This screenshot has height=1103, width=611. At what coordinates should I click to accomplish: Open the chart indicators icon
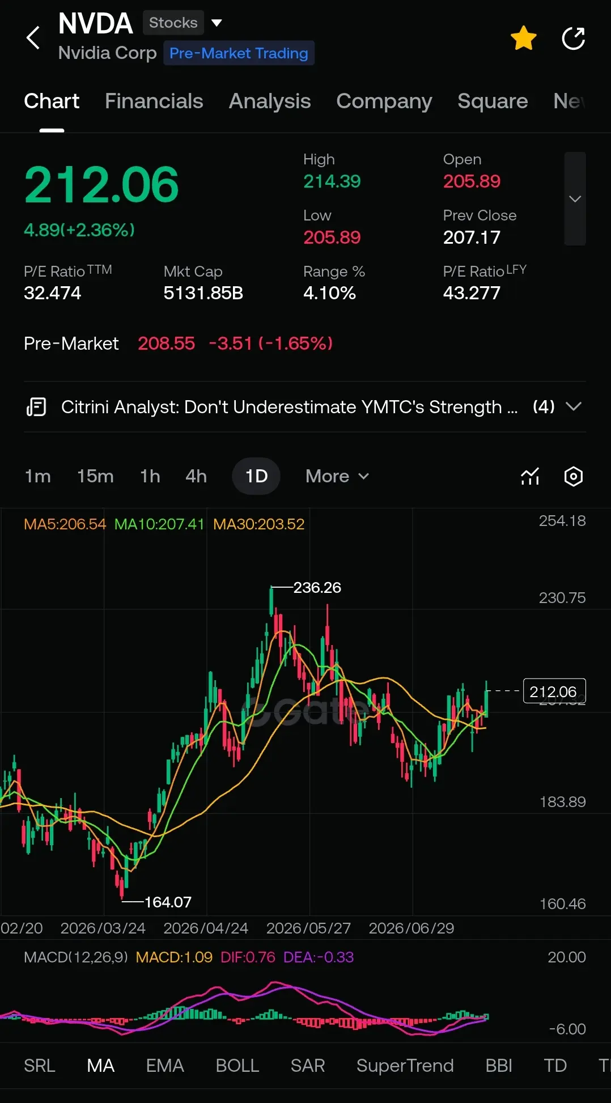click(x=530, y=476)
